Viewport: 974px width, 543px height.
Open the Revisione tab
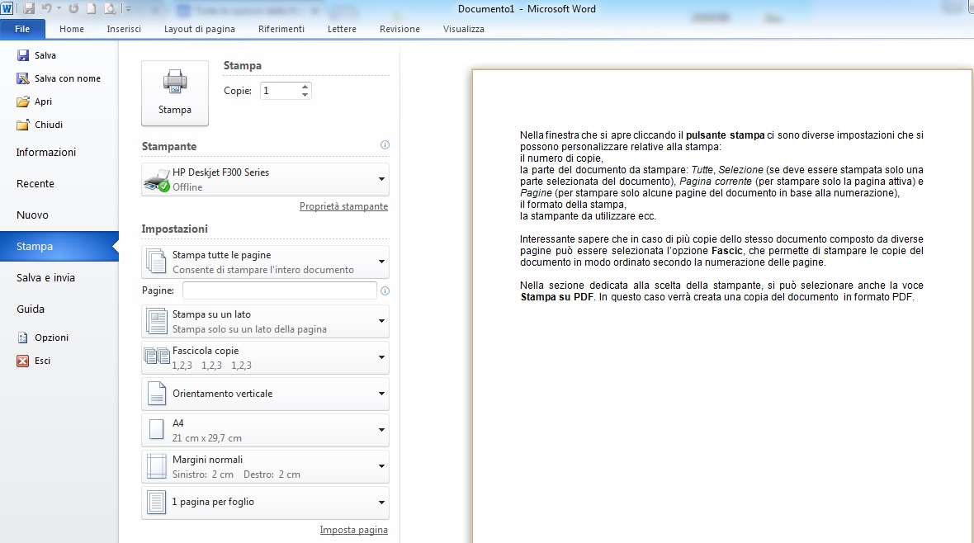click(x=400, y=29)
